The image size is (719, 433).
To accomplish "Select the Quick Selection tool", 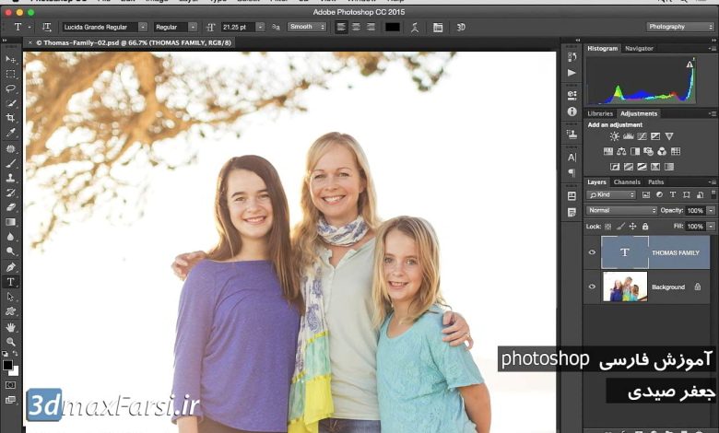I will tap(10, 103).
